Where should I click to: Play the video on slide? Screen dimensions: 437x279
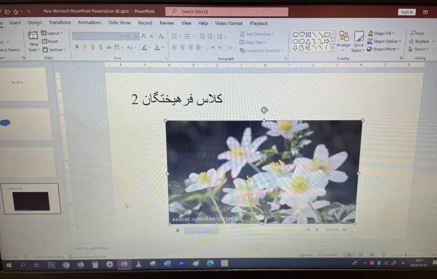pyautogui.click(x=178, y=230)
